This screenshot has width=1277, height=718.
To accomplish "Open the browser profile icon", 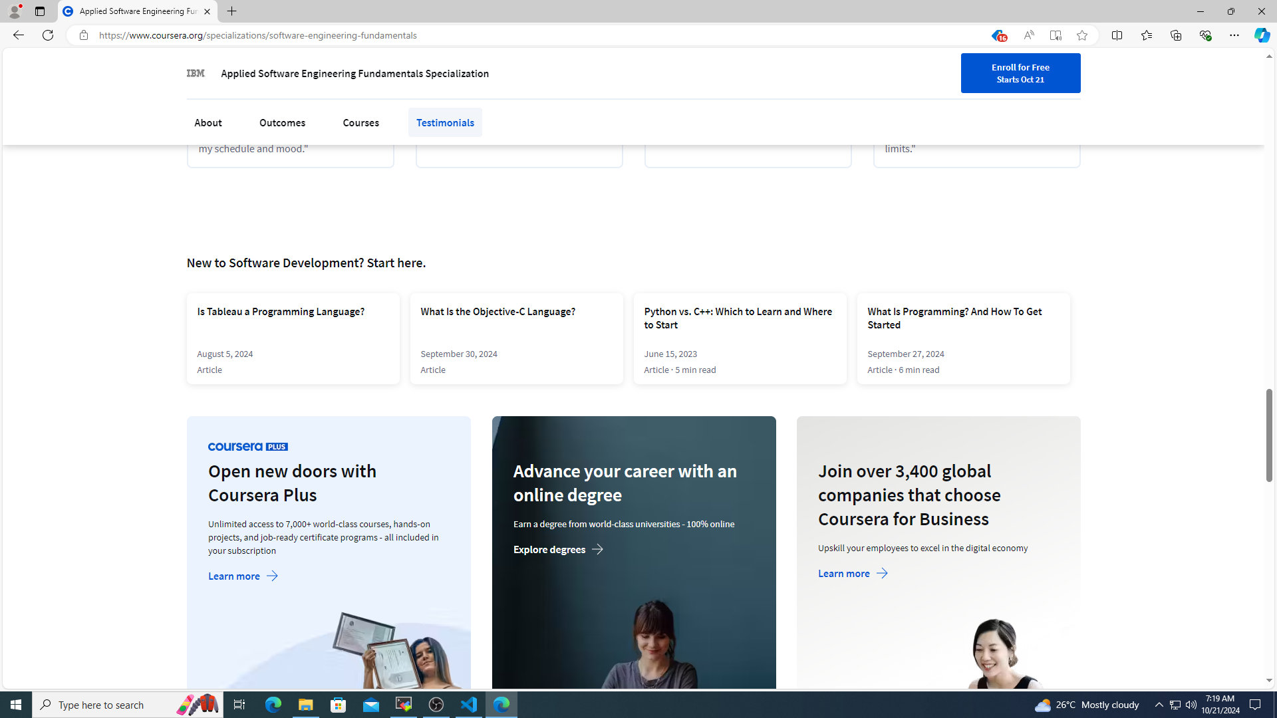I will 15,11.
